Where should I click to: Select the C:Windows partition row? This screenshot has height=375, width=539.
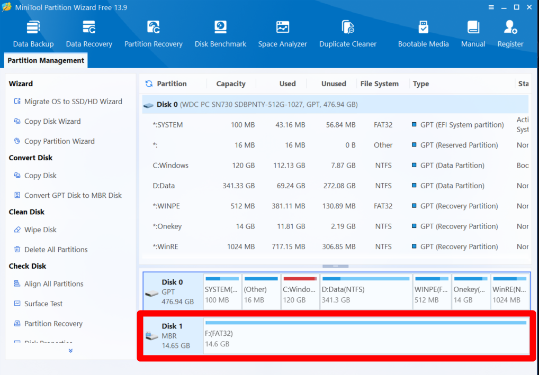click(x=335, y=165)
